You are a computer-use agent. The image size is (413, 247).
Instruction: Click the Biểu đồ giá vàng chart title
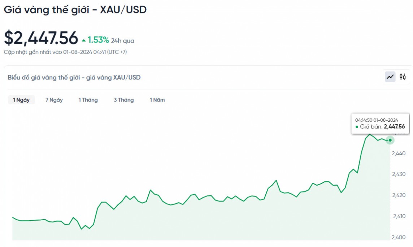click(x=74, y=77)
